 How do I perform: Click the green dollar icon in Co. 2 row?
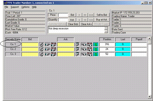coord(96,49)
